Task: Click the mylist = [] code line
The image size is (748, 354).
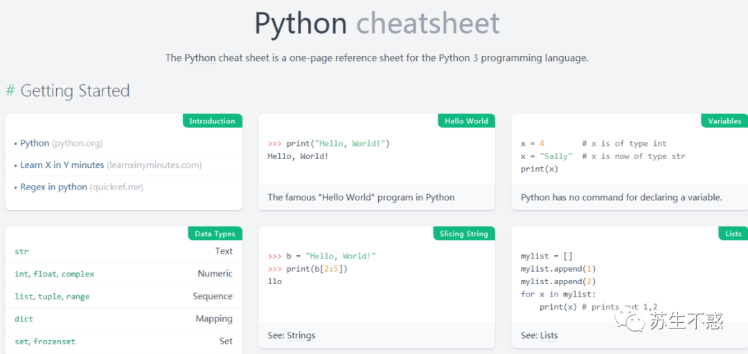Action: pos(546,256)
